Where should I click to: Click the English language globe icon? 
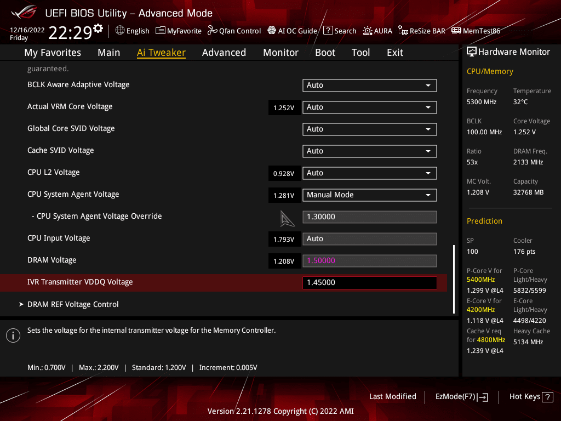tap(120, 31)
